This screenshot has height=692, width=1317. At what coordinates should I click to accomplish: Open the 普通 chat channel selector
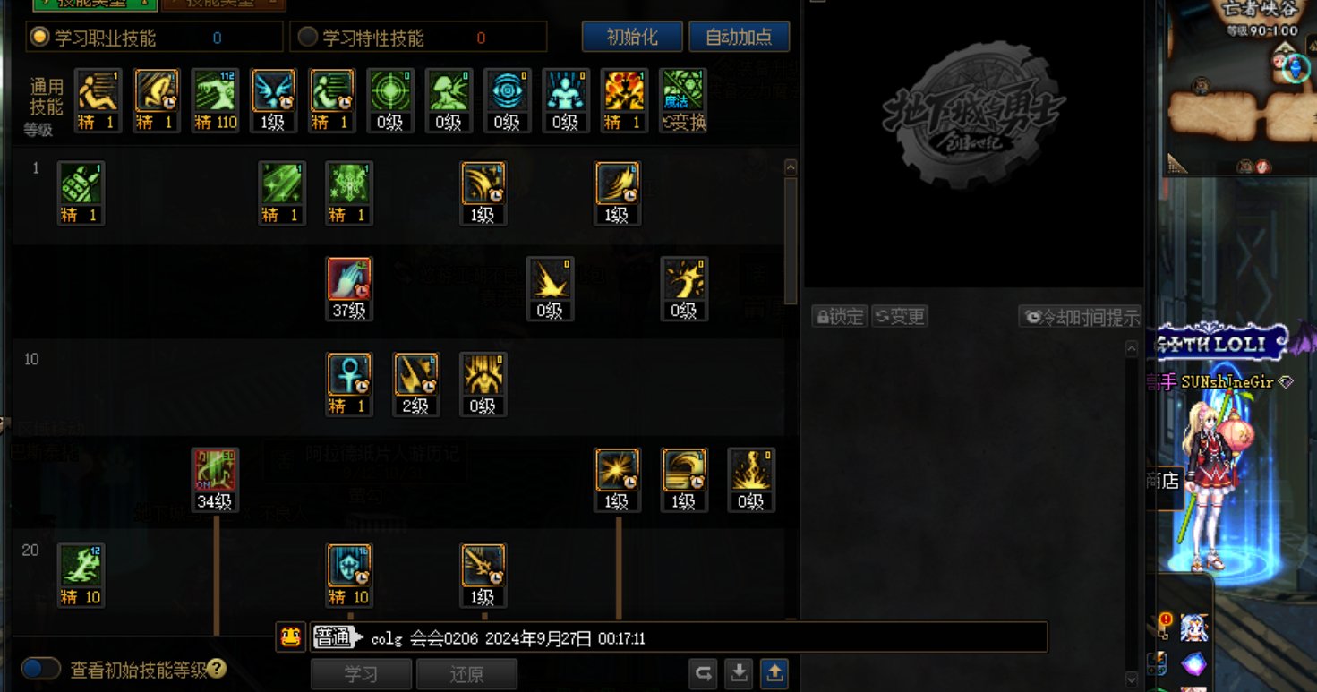click(x=338, y=637)
